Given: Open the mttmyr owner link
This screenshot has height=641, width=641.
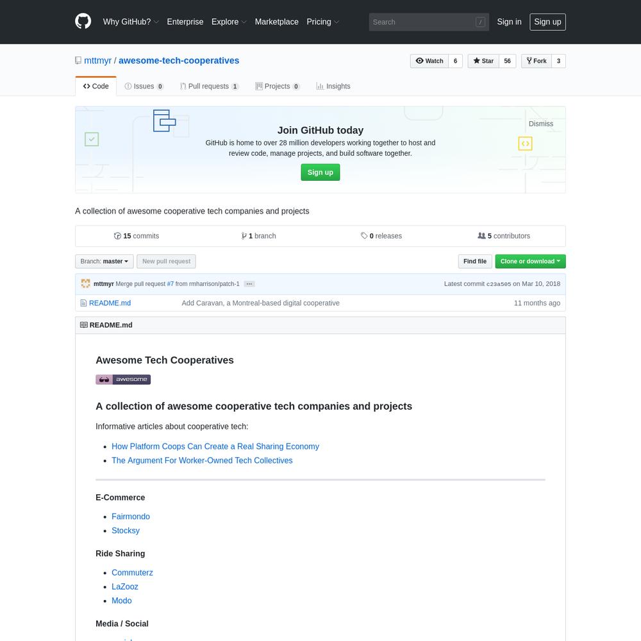Looking at the screenshot, I should coord(97,60).
